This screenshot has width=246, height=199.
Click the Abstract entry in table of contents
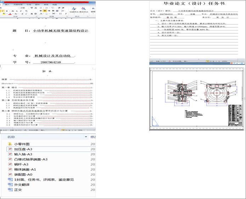47,83
